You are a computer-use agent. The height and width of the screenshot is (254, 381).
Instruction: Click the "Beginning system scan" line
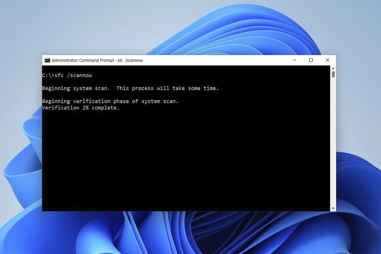(x=130, y=88)
